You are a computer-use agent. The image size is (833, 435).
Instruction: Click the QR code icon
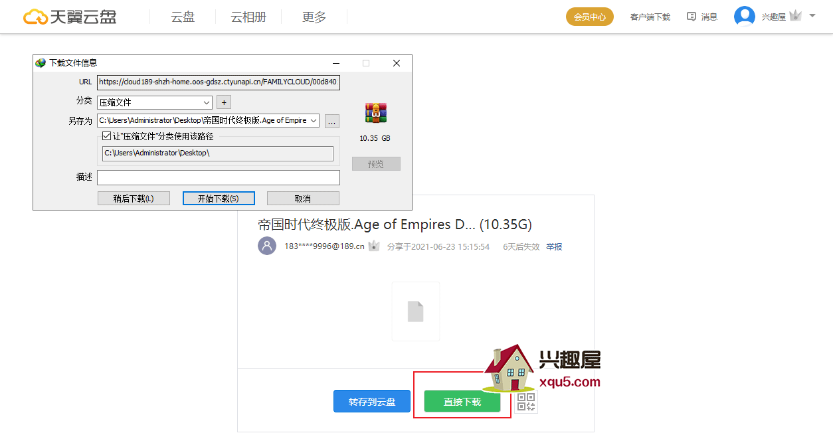coord(525,401)
